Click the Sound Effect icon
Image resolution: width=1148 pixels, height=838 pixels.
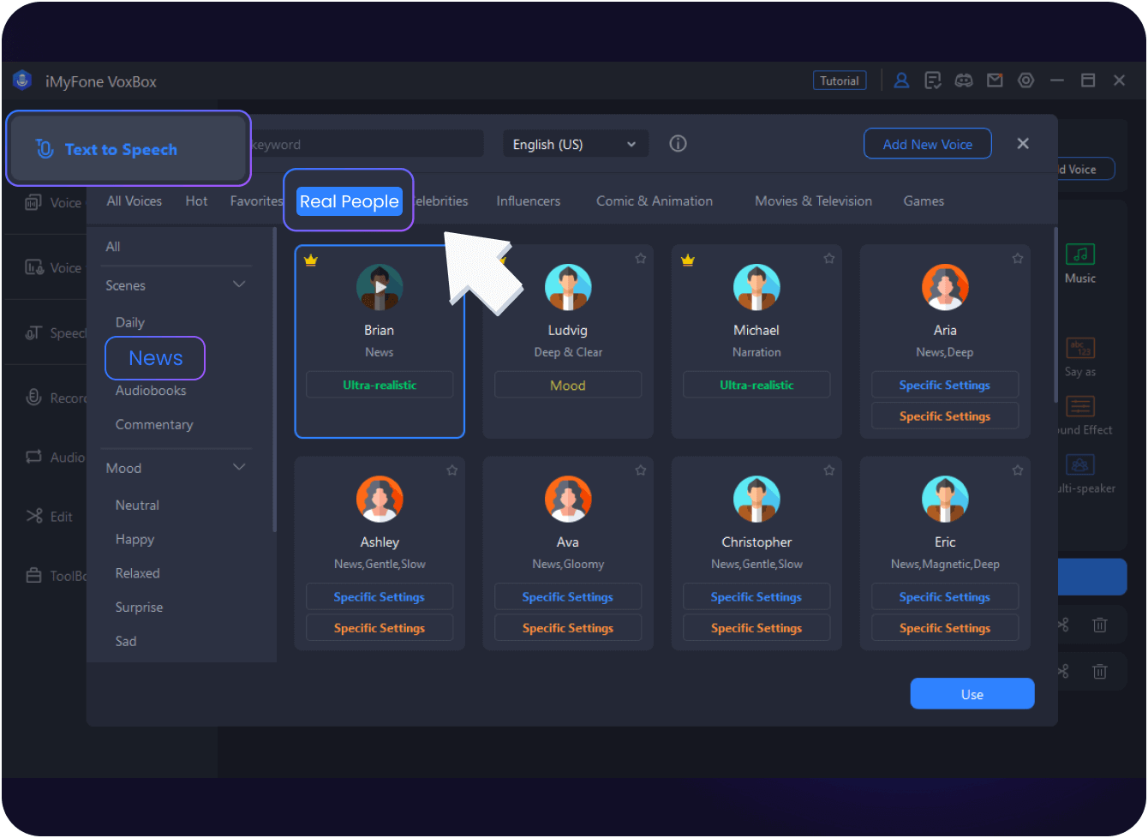(1080, 406)
